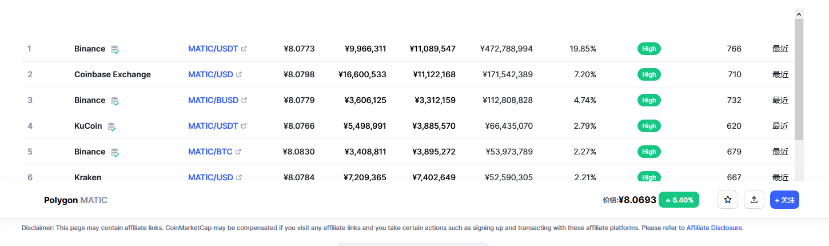This screenshot has width=829, height=246.
Task: Click the vertical scrollbar thumb
Action: coord(799,80)
